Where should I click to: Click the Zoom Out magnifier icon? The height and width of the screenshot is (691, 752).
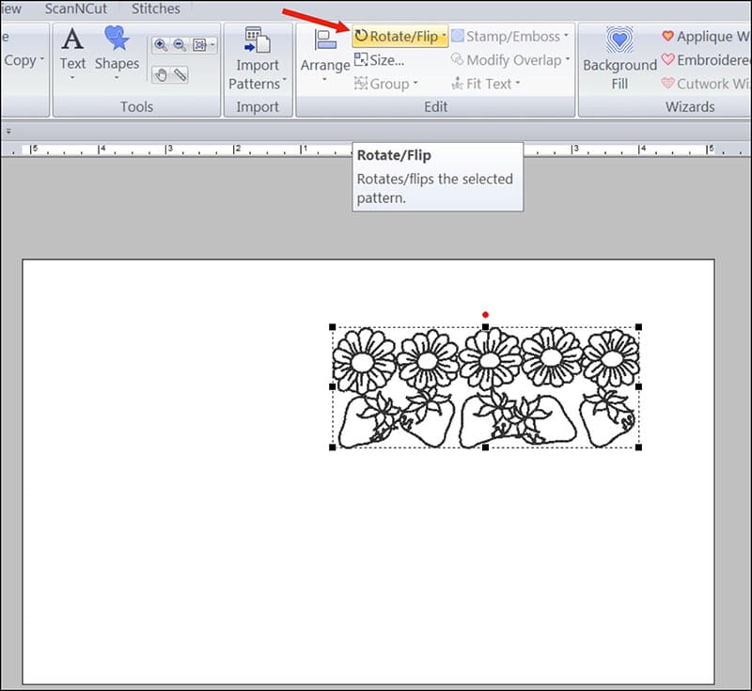point(180,45)
